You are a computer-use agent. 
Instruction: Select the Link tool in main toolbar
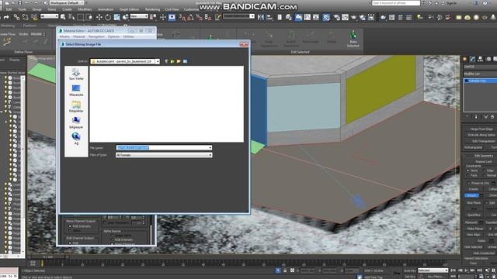pos(16,17)
